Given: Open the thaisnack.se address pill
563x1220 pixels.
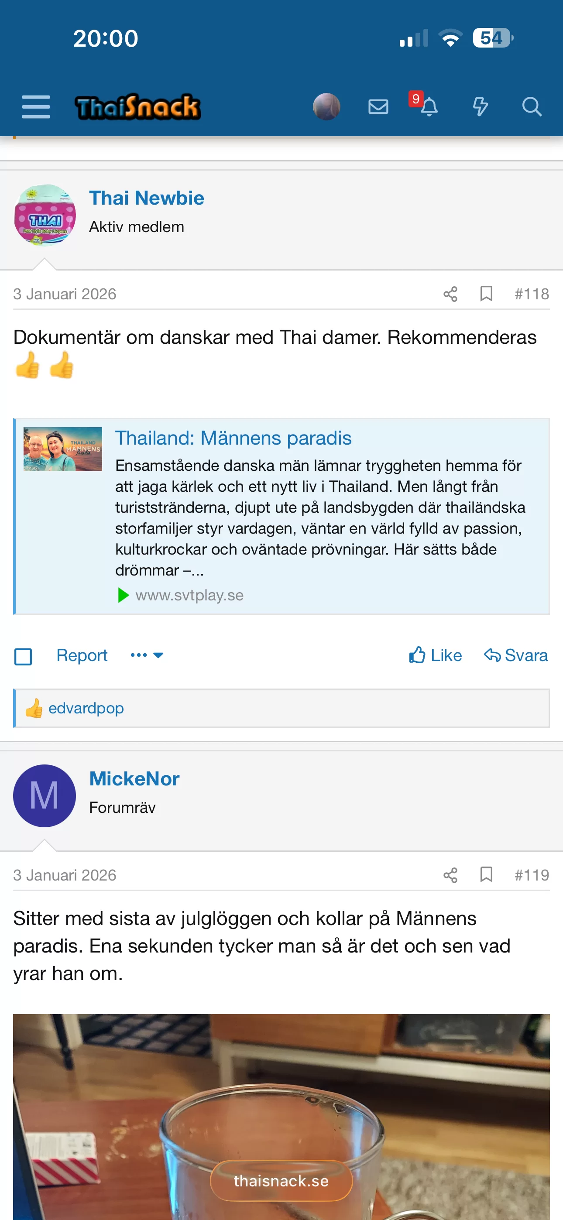Looking at the screenshot, I should coord(281,1181).
